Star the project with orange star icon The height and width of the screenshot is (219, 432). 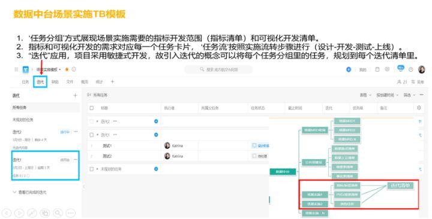tap(67, 69)
